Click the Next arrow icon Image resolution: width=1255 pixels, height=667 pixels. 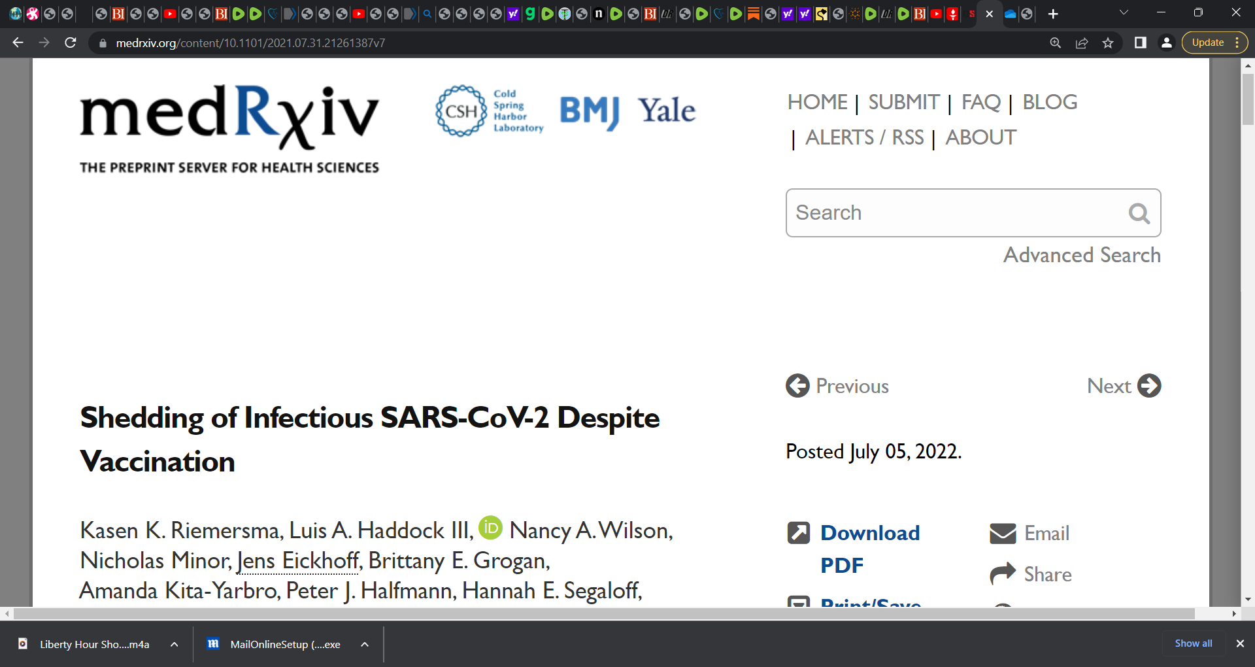[x=1149, y=386]
